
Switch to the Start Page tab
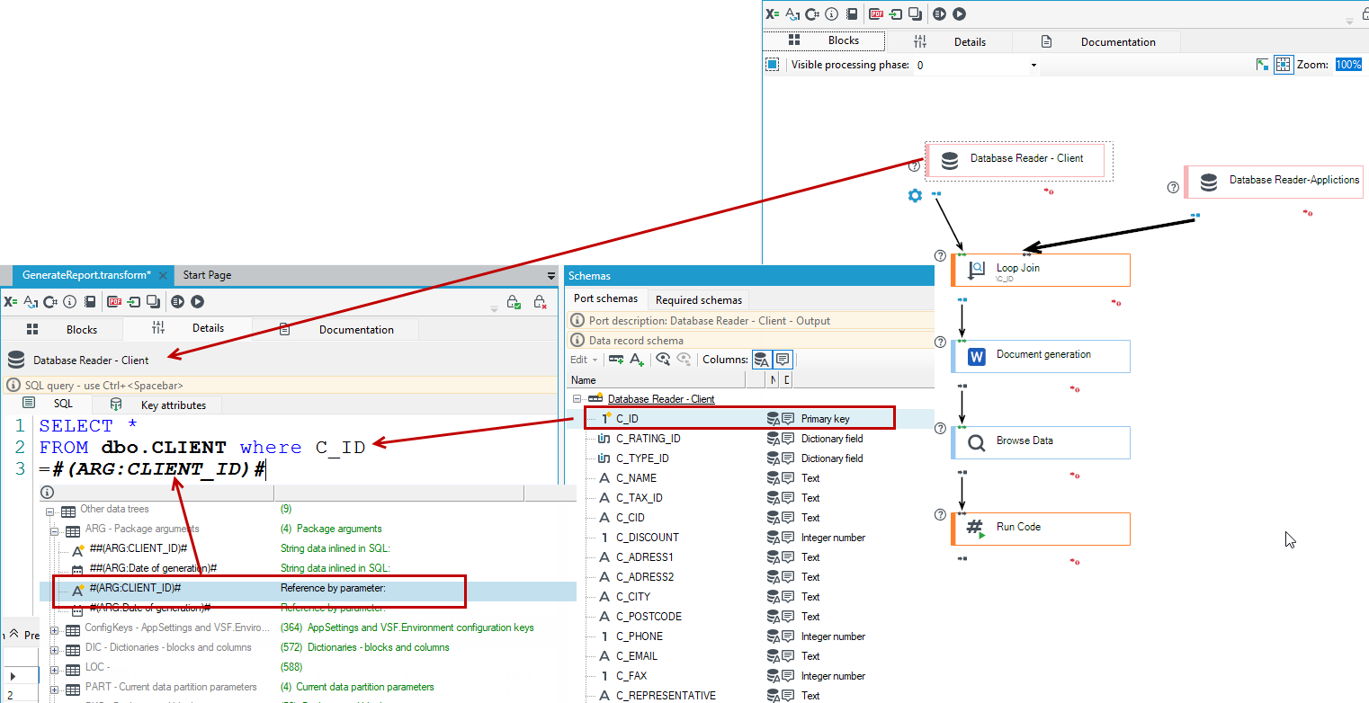[207, 275]
